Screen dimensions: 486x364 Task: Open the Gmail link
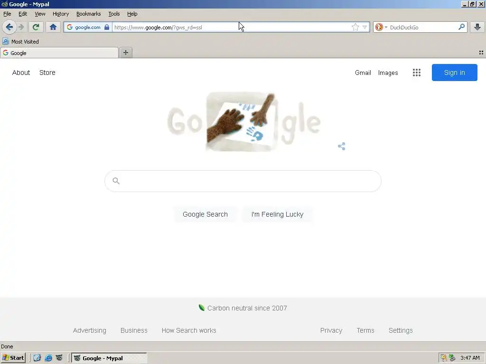(x=363, y=73)
